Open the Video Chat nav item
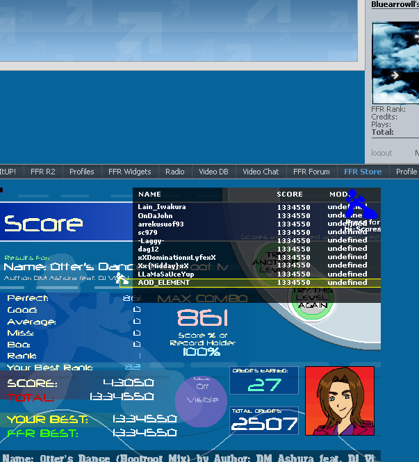419x462 pixels. [261, 172]
